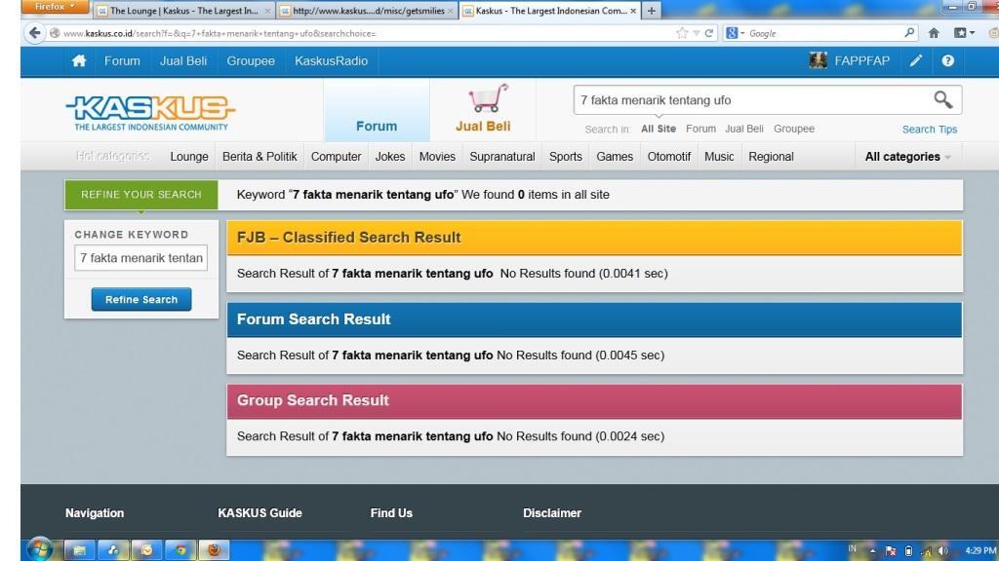Click the bookmarks toolbar icon

pyautogui.click(x=960, y=33)
